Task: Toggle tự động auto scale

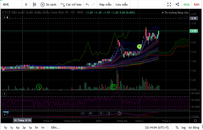Action: [194, 128]
